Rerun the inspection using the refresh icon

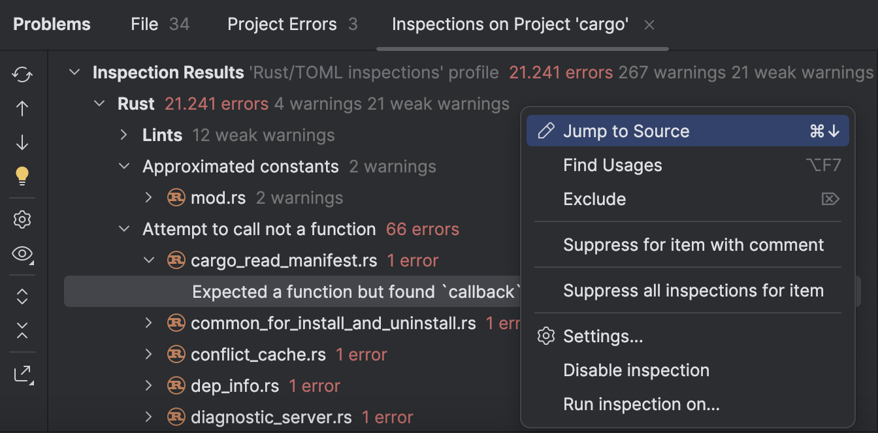(x=22, y=74)
